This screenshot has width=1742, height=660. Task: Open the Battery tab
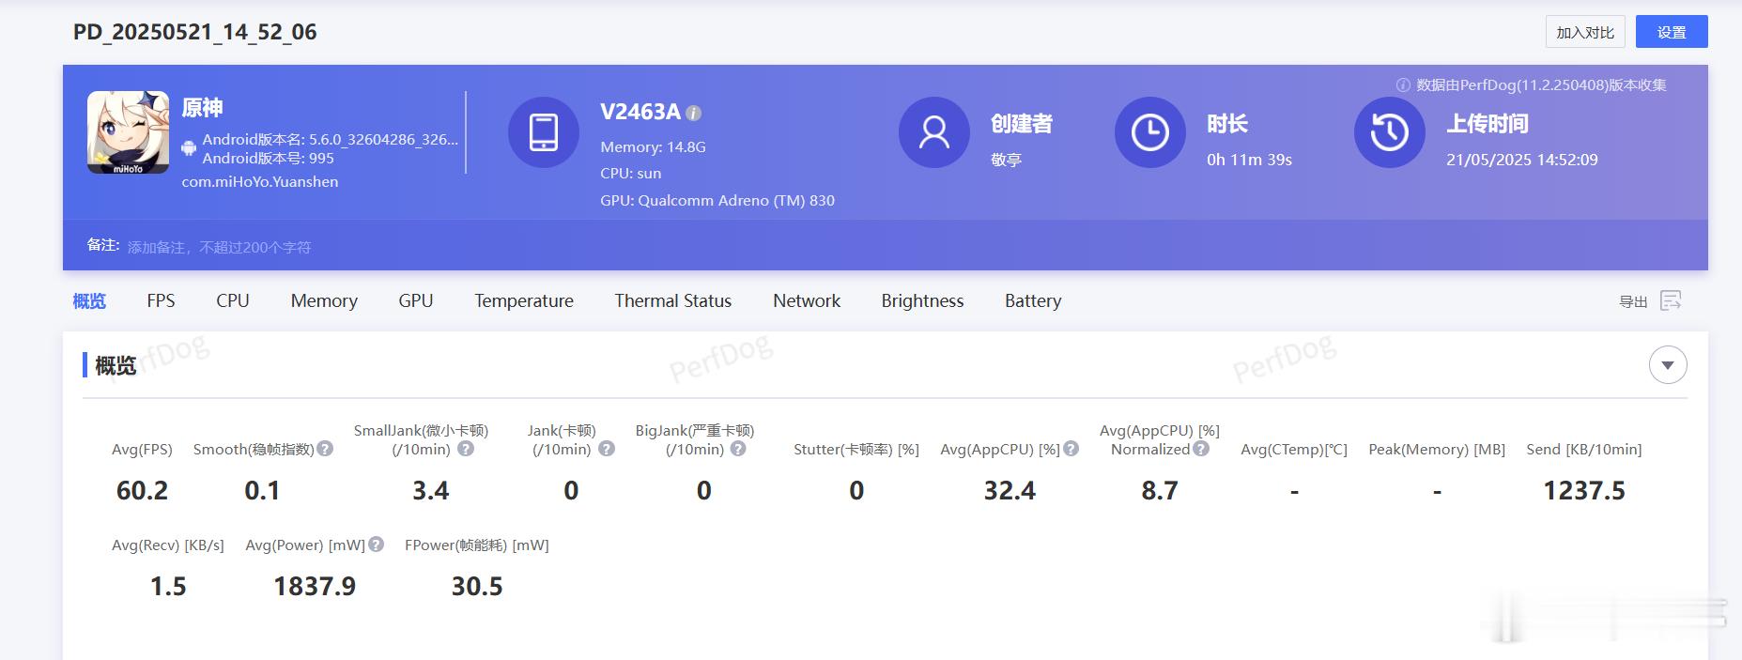point(1033,300)
